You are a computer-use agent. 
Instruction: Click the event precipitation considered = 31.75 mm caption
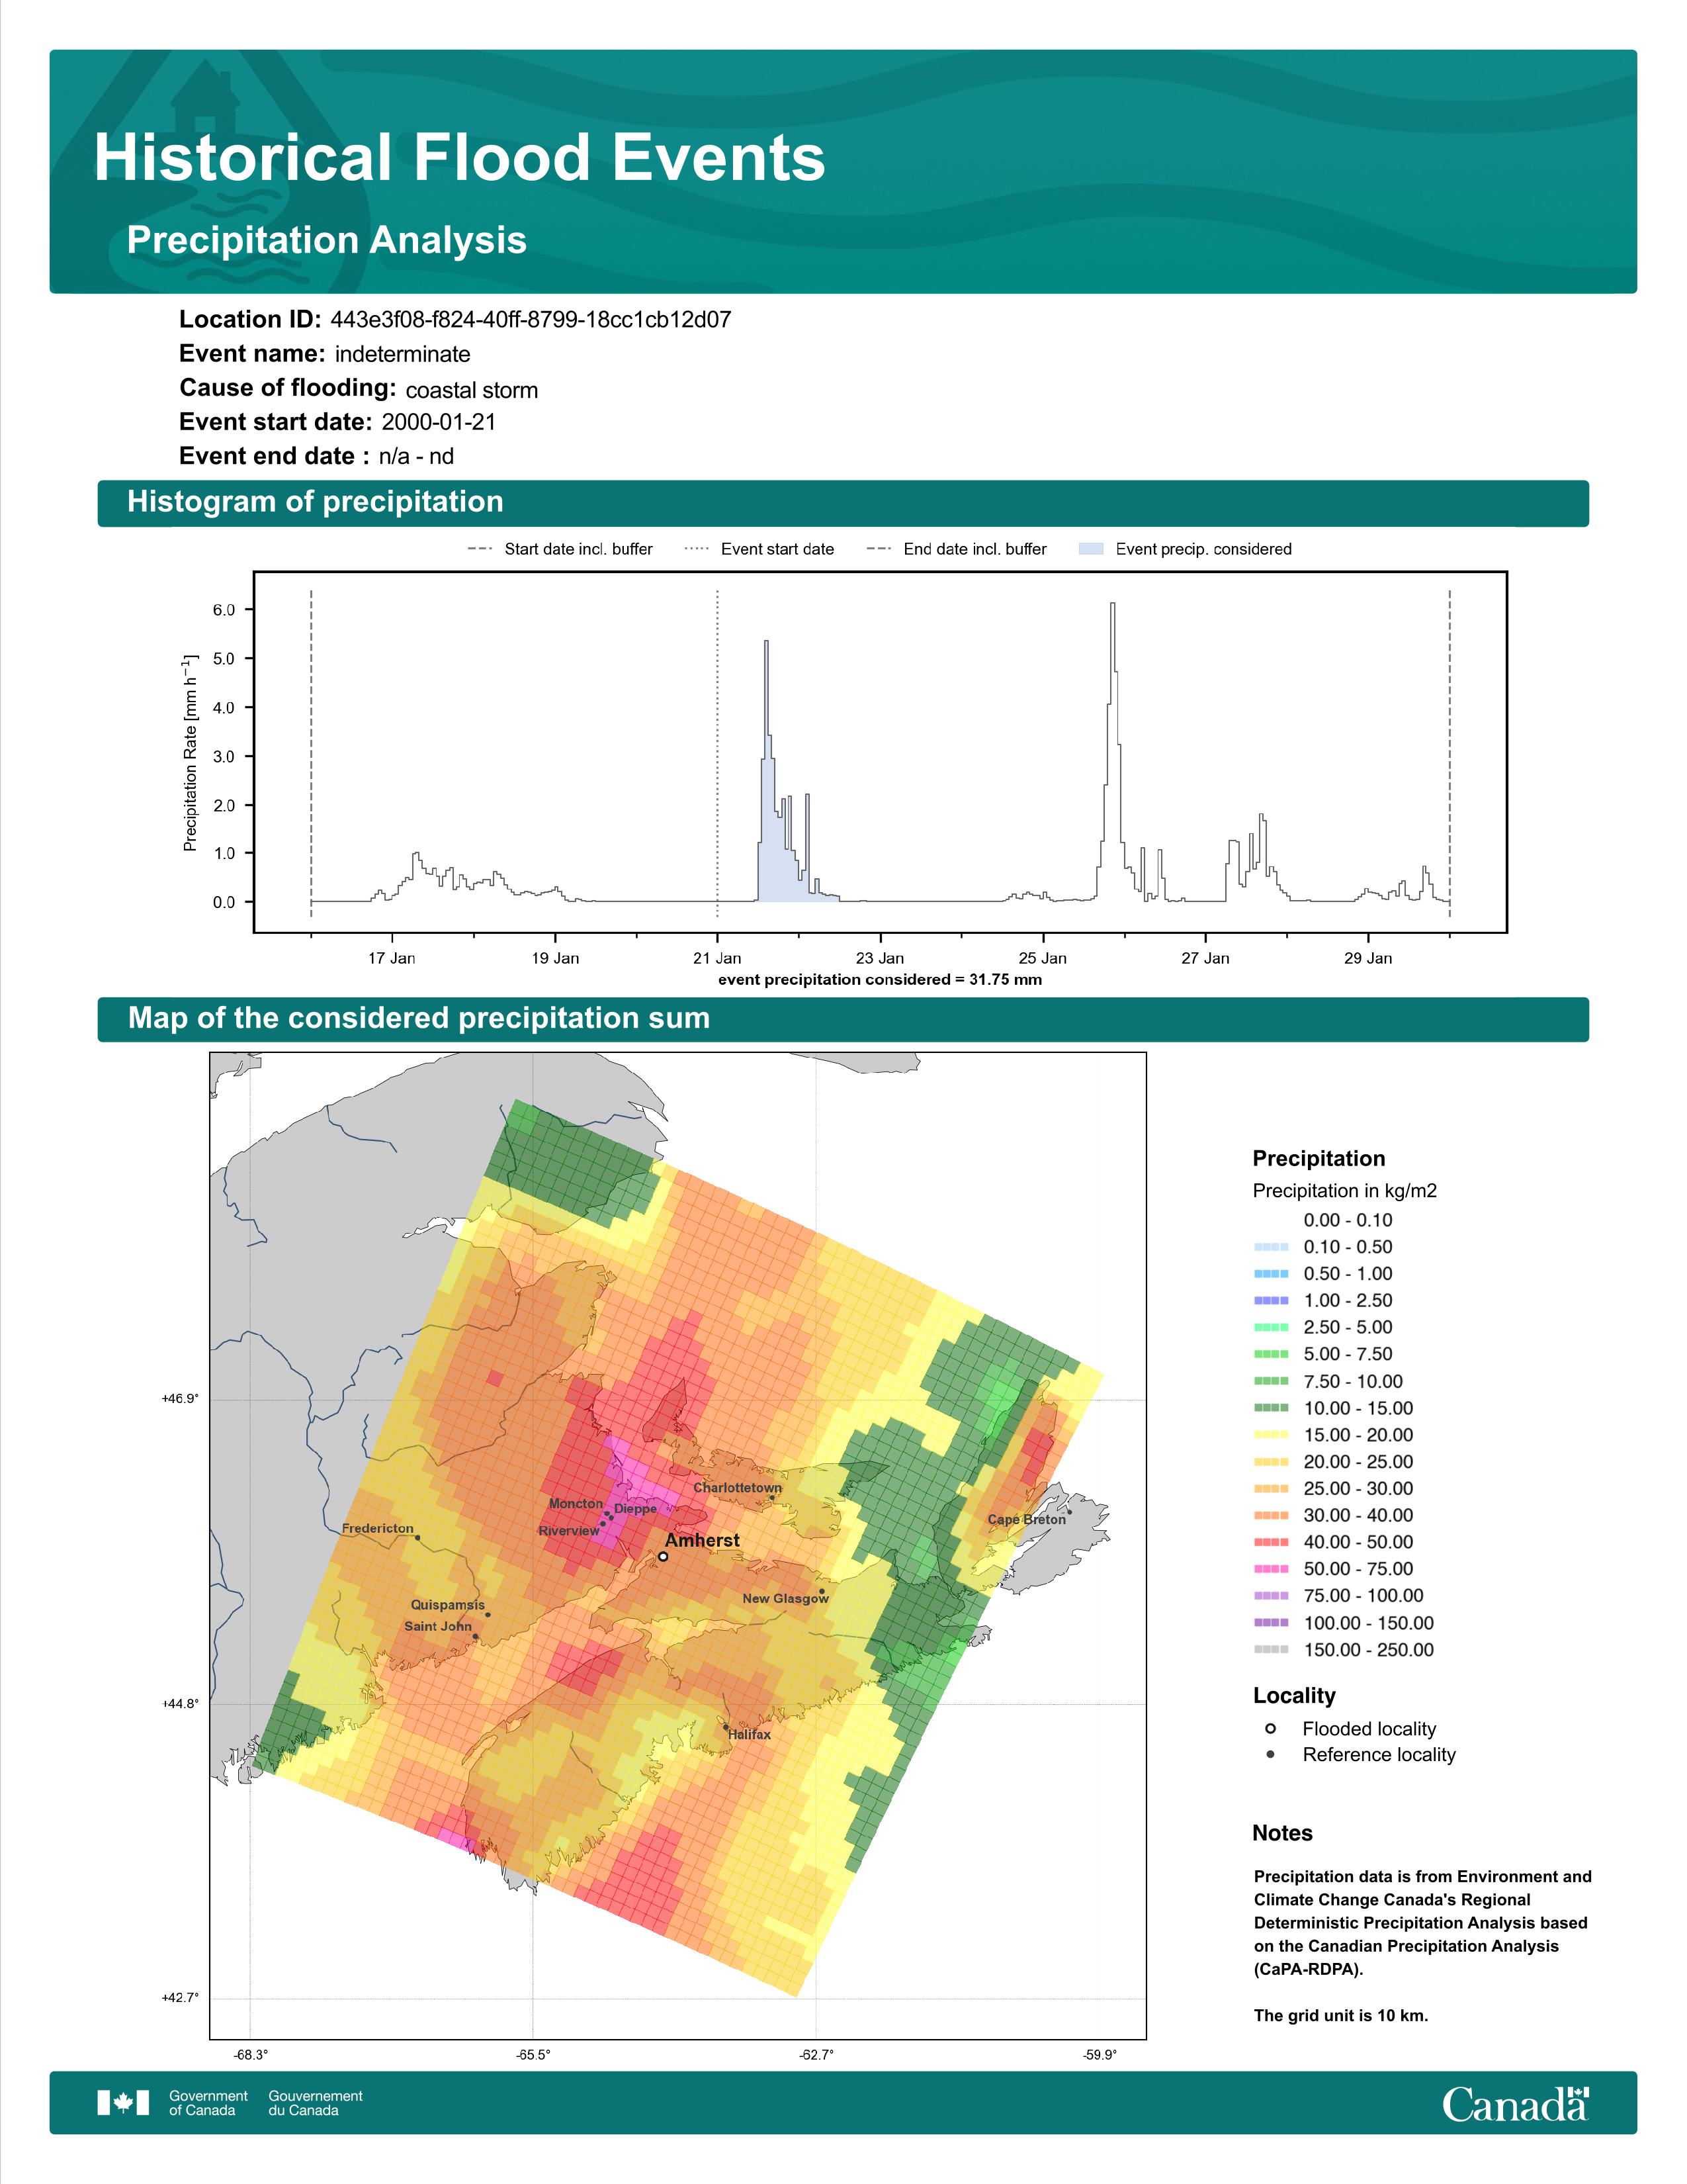coord(881,979)
